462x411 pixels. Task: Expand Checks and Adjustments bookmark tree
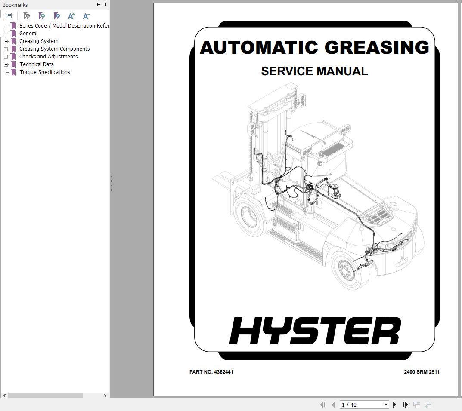pos(6,57)
